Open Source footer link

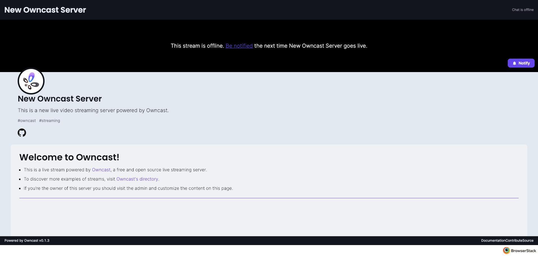point(528,241)
